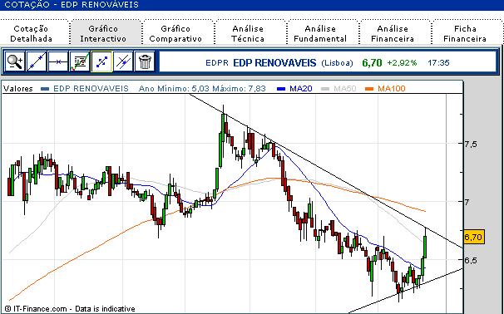
Task: Open the Ficha Financeira tab
Action: [x=465, y=33]
